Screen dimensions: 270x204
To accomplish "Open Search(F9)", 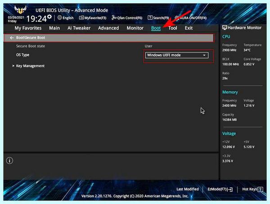I will [x=158, y=18].
